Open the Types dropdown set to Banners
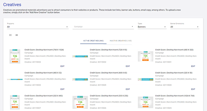207x111 pixels. coord(152,27)
